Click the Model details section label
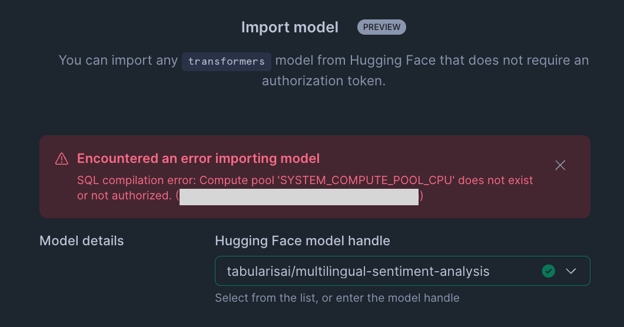624x327 pixels. coord(82,241)
